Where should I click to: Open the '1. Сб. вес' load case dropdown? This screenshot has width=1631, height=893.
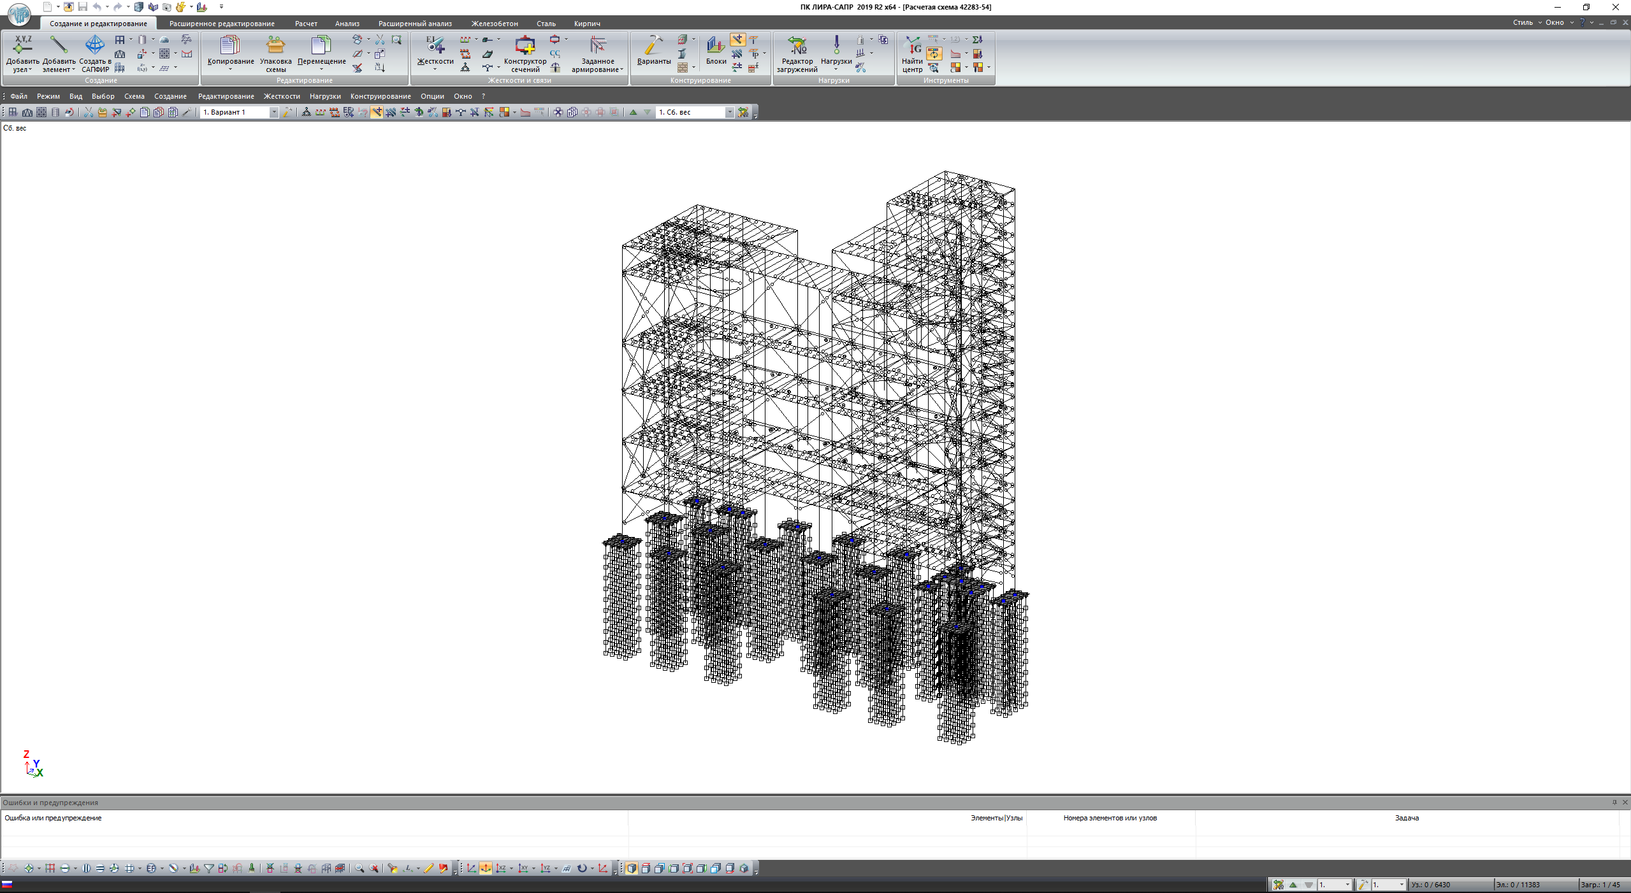click(x=730, y=112)
